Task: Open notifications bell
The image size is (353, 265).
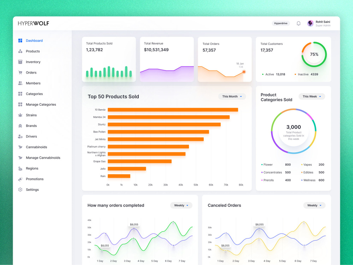Action: 299,23
